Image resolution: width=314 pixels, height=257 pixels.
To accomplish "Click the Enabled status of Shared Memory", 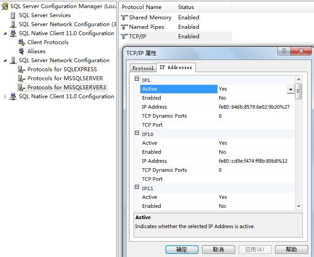I will click(189, 18).
